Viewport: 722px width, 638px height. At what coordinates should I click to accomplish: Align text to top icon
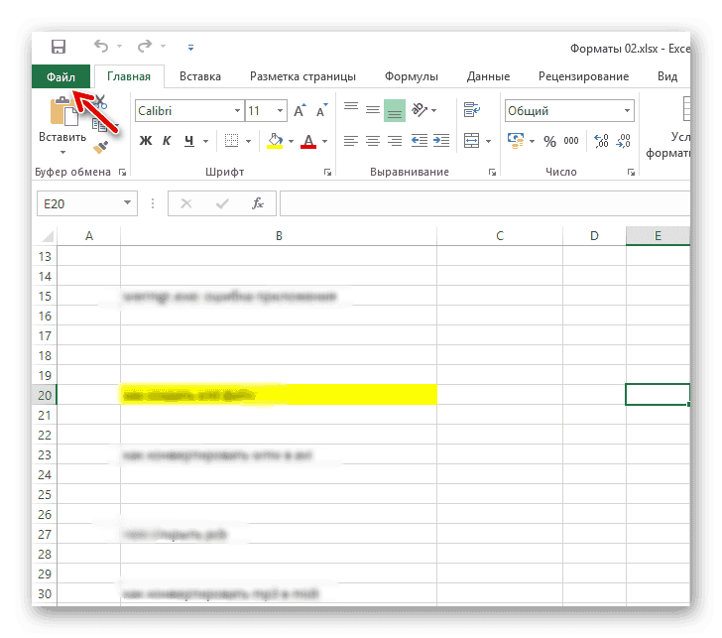pyautogui.click(x=351, y=109)
